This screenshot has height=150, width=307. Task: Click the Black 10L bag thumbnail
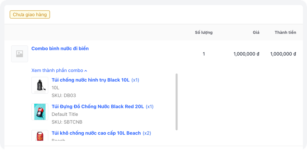40,85
